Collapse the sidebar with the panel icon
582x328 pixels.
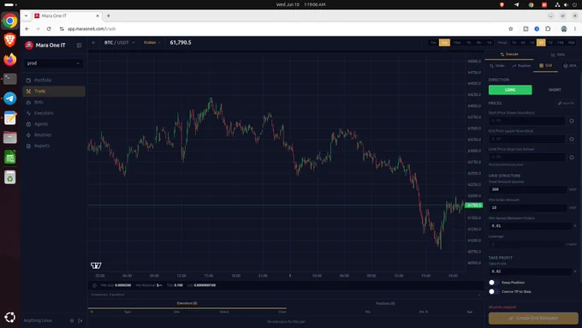pos(79,45)
